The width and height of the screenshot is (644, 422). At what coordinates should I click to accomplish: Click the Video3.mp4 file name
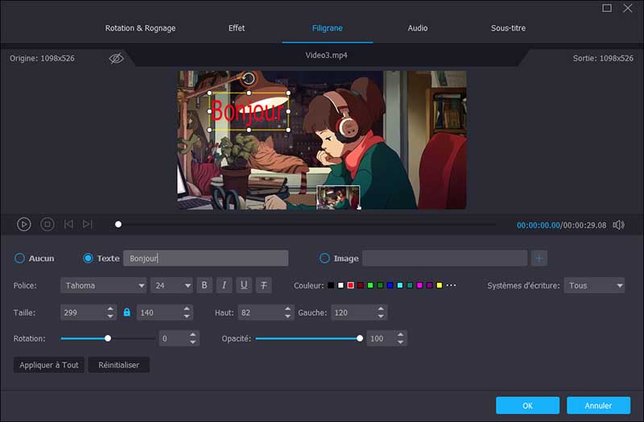[x=326, y=55]
